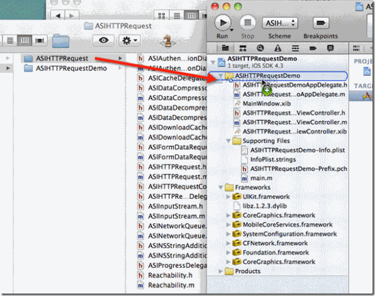Select ASIHTTPRequest...ViewController.h file
Image resolution: width=375 pixels, height=296 pixels.
click(294, 113)
